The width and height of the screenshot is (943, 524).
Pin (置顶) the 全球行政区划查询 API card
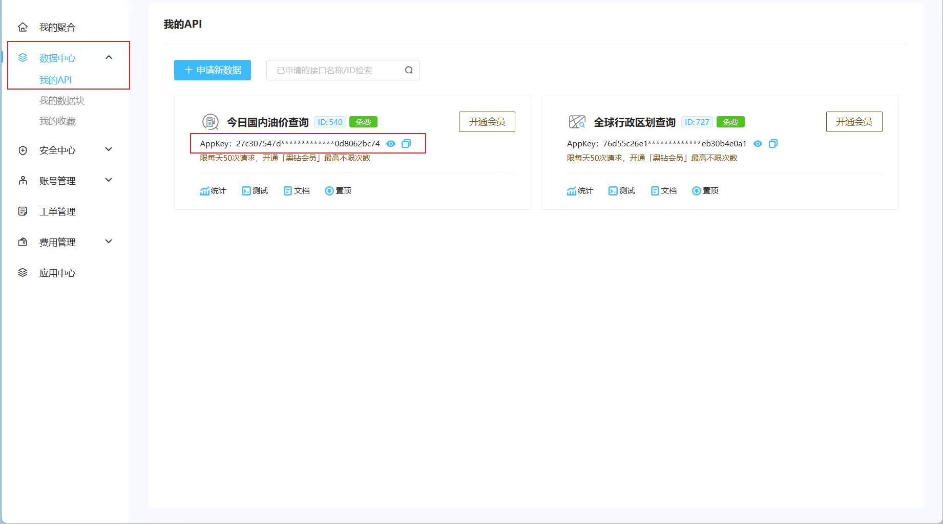pyautogui.click(x=705, y=190)
